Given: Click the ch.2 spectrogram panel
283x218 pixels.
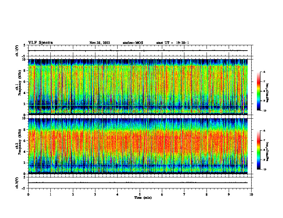Looking at the screenshot, I should tap(138, 146).
